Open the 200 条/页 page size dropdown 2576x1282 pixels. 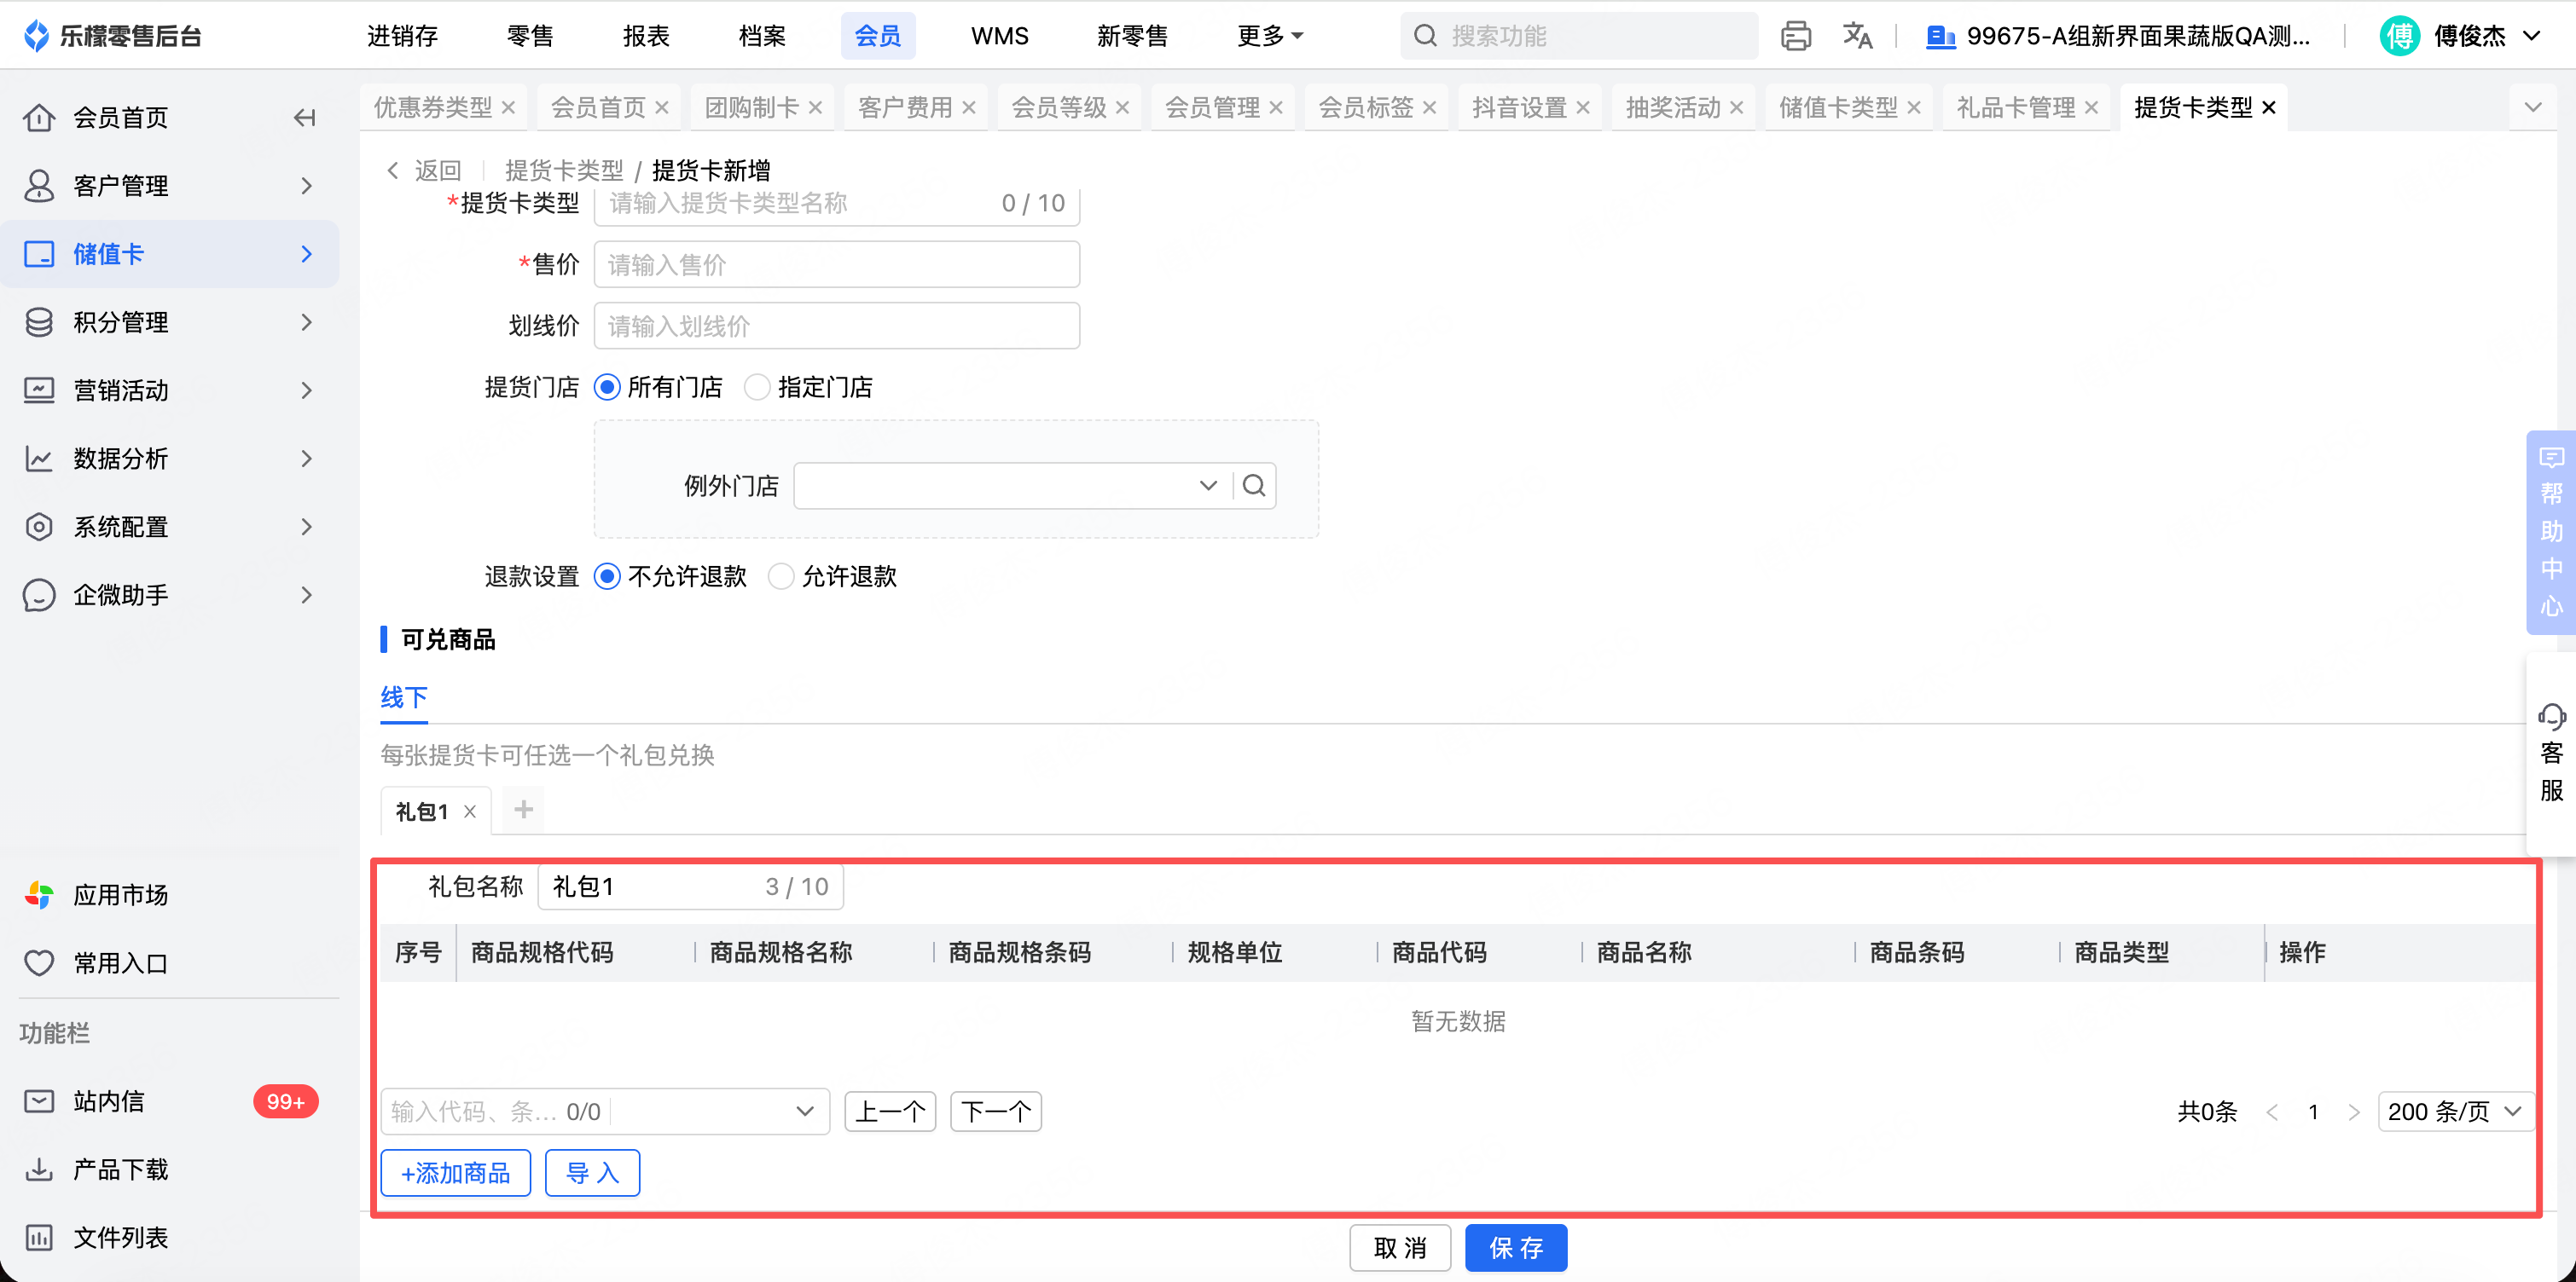2454,1112
